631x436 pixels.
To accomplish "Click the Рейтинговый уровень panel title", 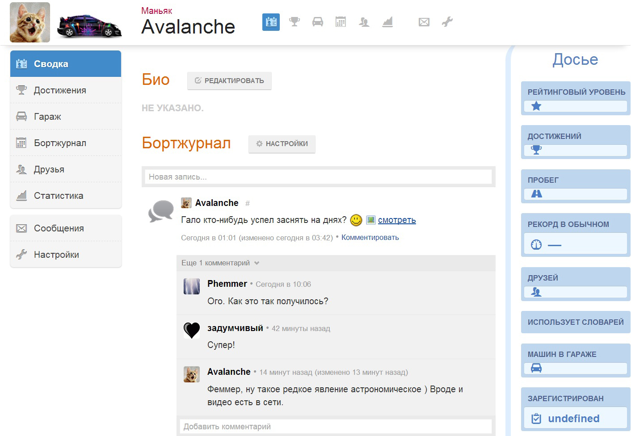I will coord(576,92).
